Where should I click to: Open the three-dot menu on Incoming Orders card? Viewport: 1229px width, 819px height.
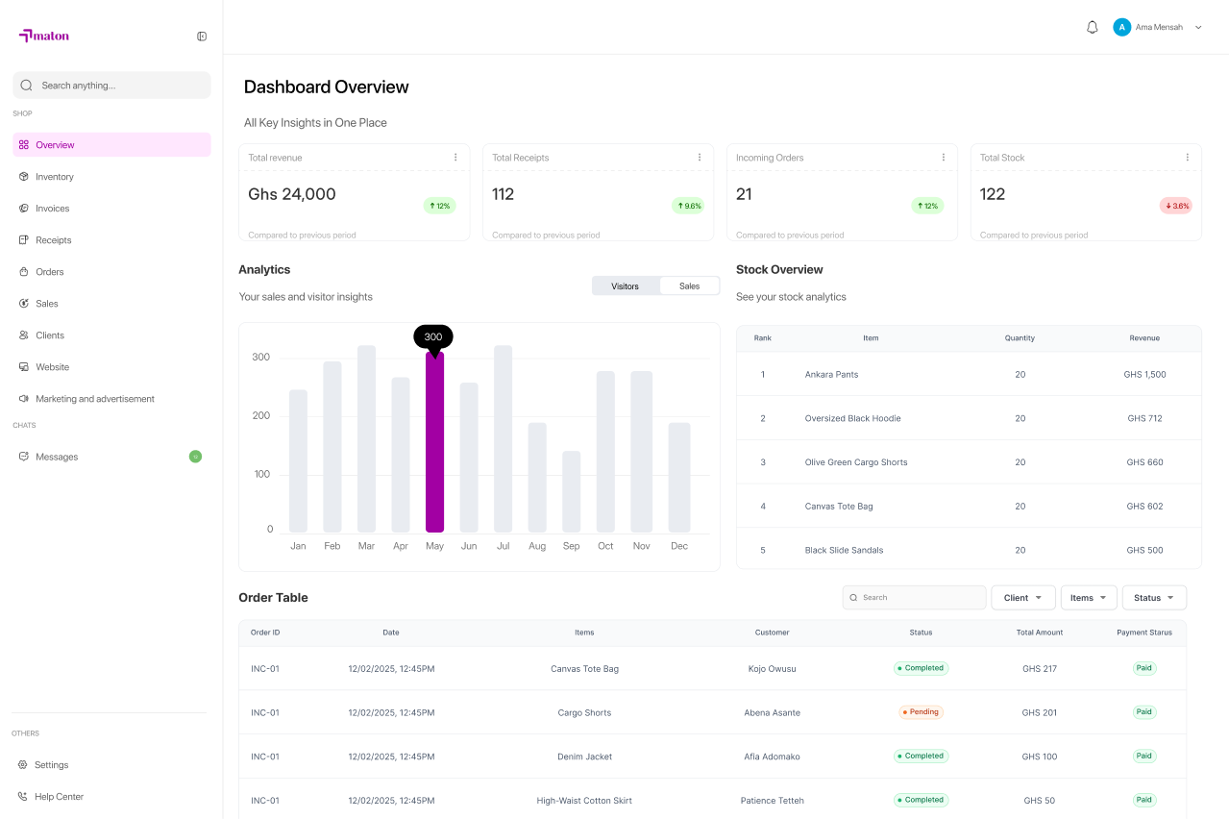(x=944, y=158)
